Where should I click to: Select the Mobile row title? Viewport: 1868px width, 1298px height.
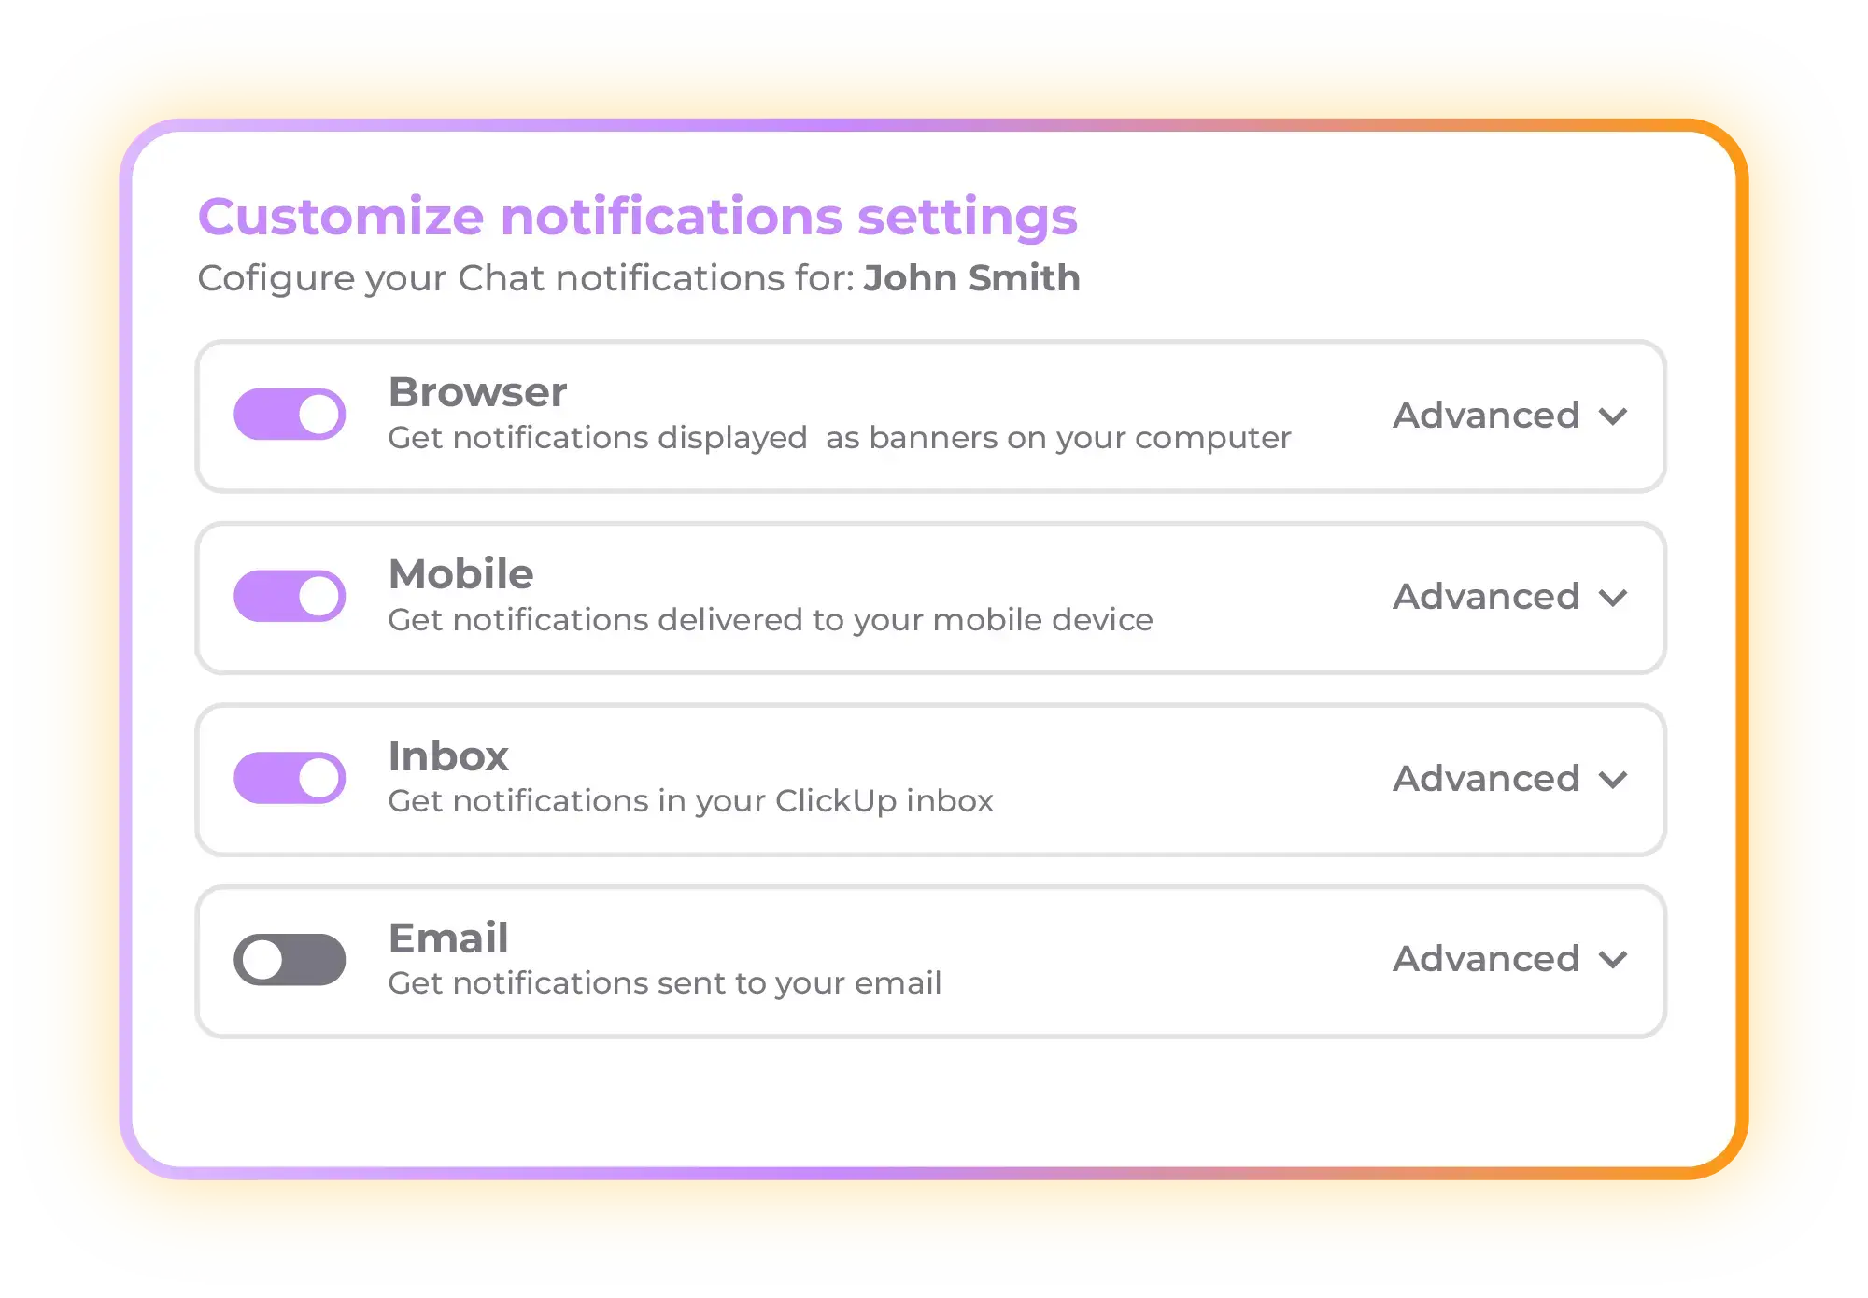coord(460,573)
